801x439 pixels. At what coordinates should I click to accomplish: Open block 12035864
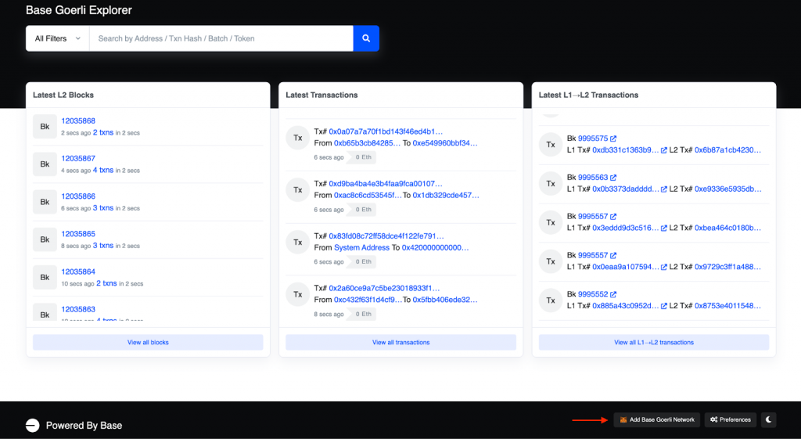point(78,272)
